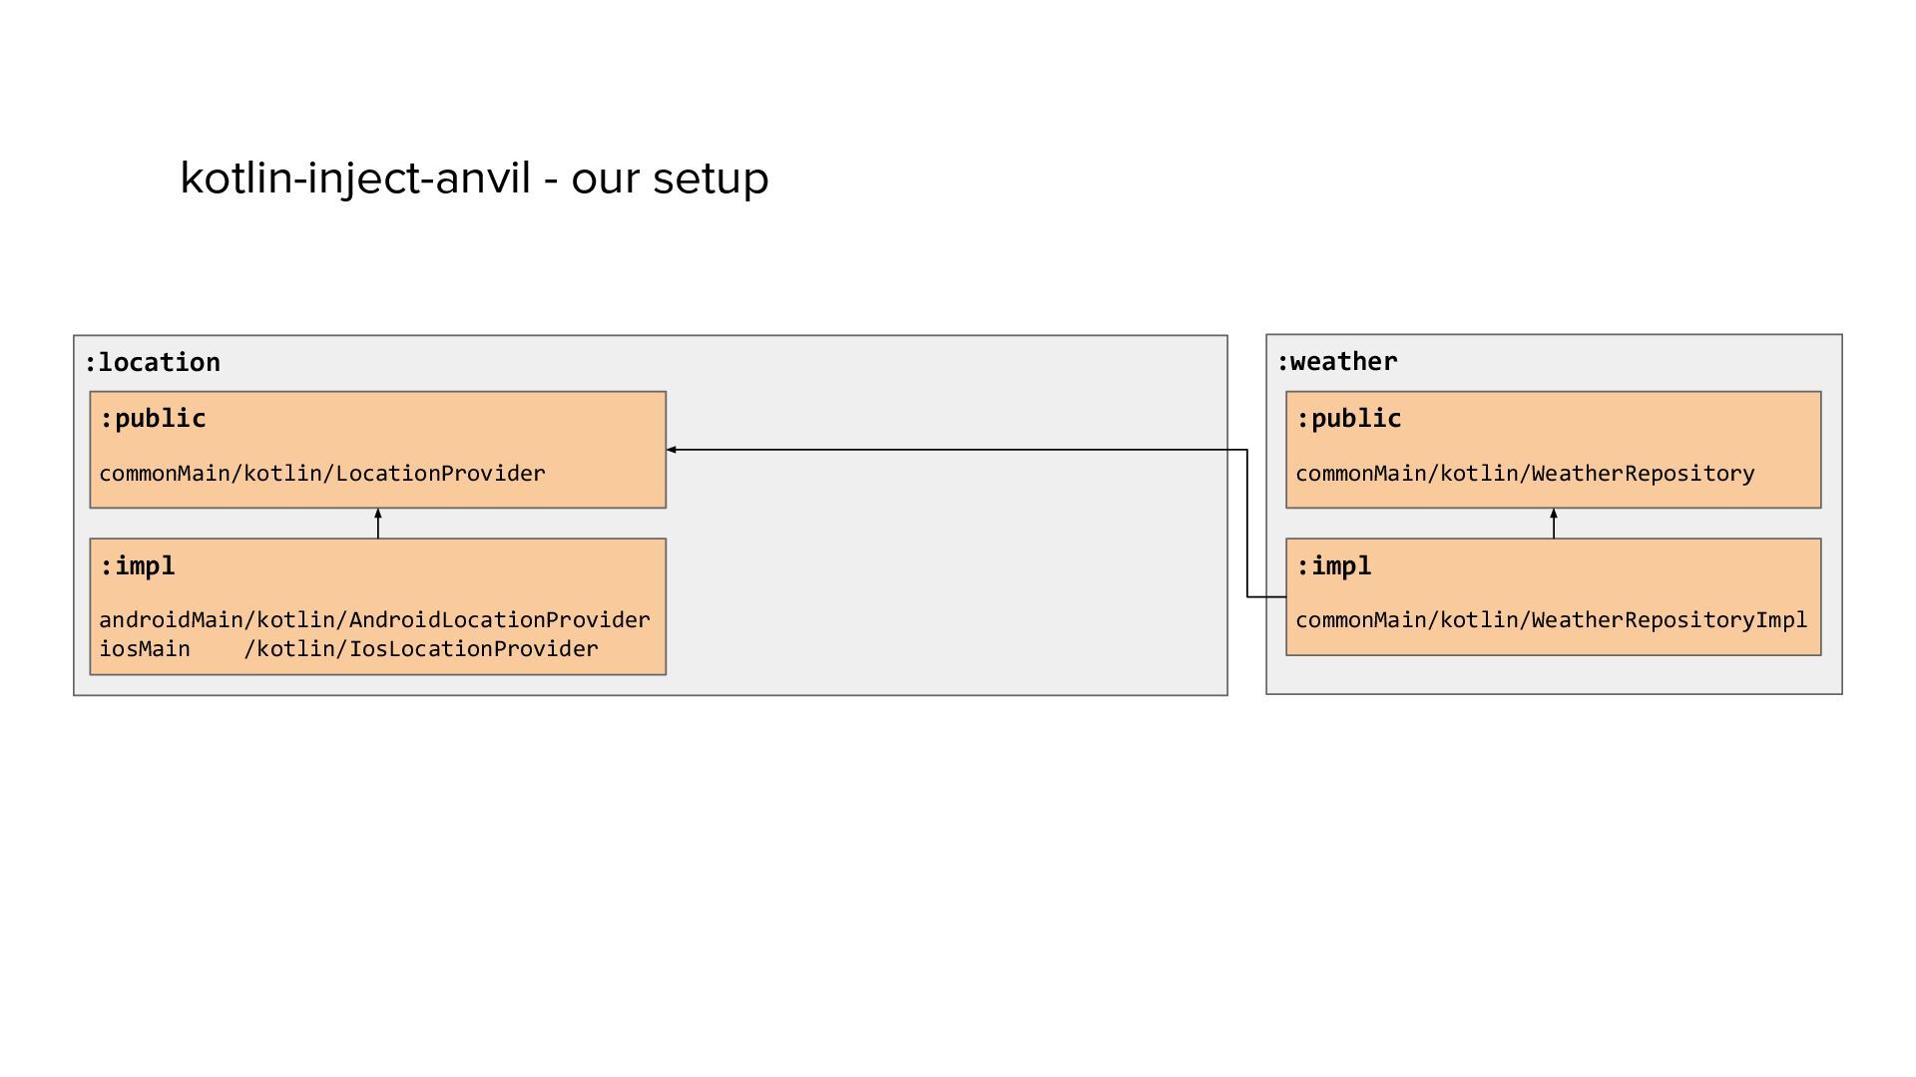Click the slide title "kotlin-inject-anvil - our setup"

click(474, 179)
